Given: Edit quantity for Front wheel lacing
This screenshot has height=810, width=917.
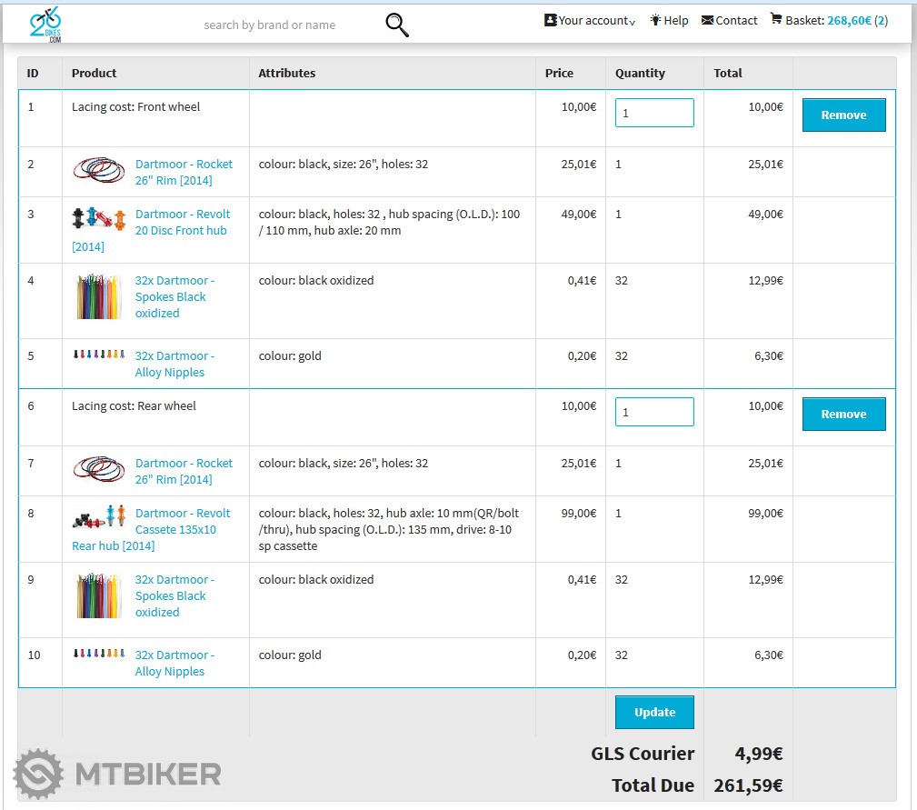Looking at the screenshot, I should click(654, 114).
